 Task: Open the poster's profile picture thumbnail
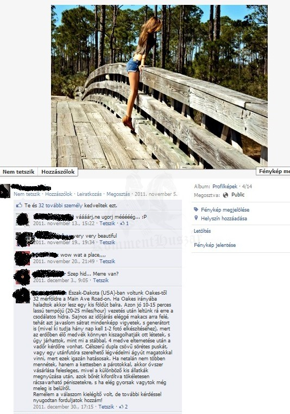tap(5, 191)
